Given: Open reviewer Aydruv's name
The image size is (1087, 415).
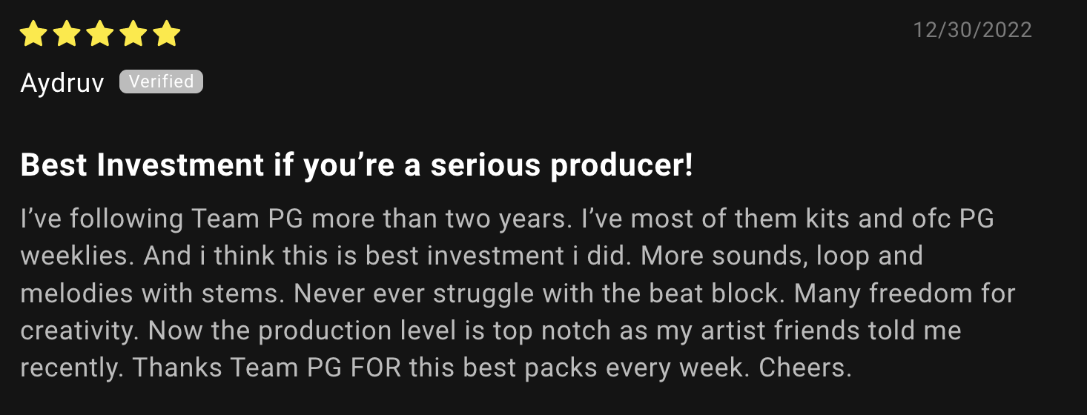Looking at the screenshot, I should 63,83.
